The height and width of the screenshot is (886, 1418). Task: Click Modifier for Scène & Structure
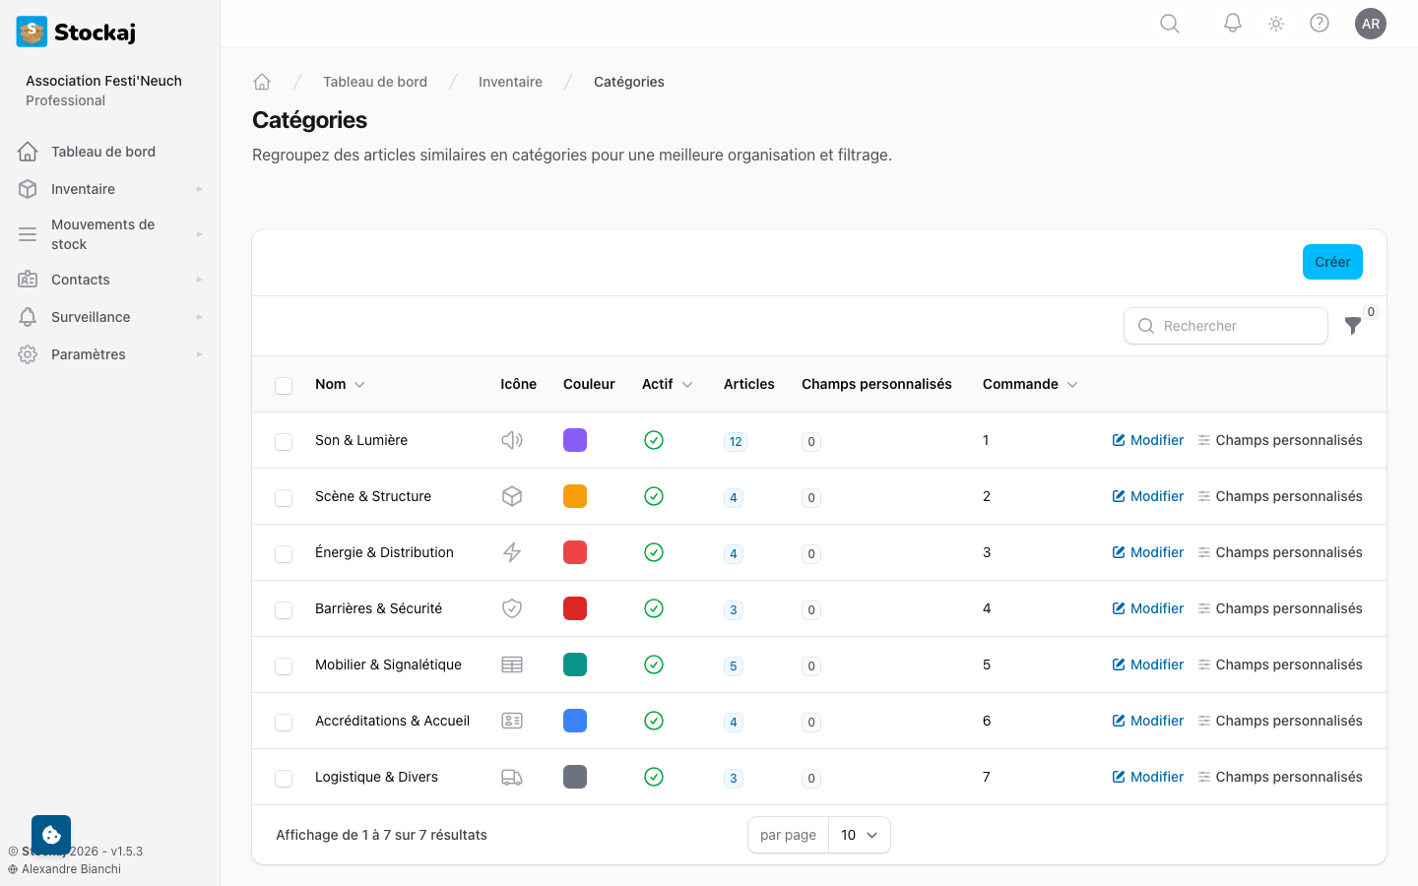click(1148, 496)
